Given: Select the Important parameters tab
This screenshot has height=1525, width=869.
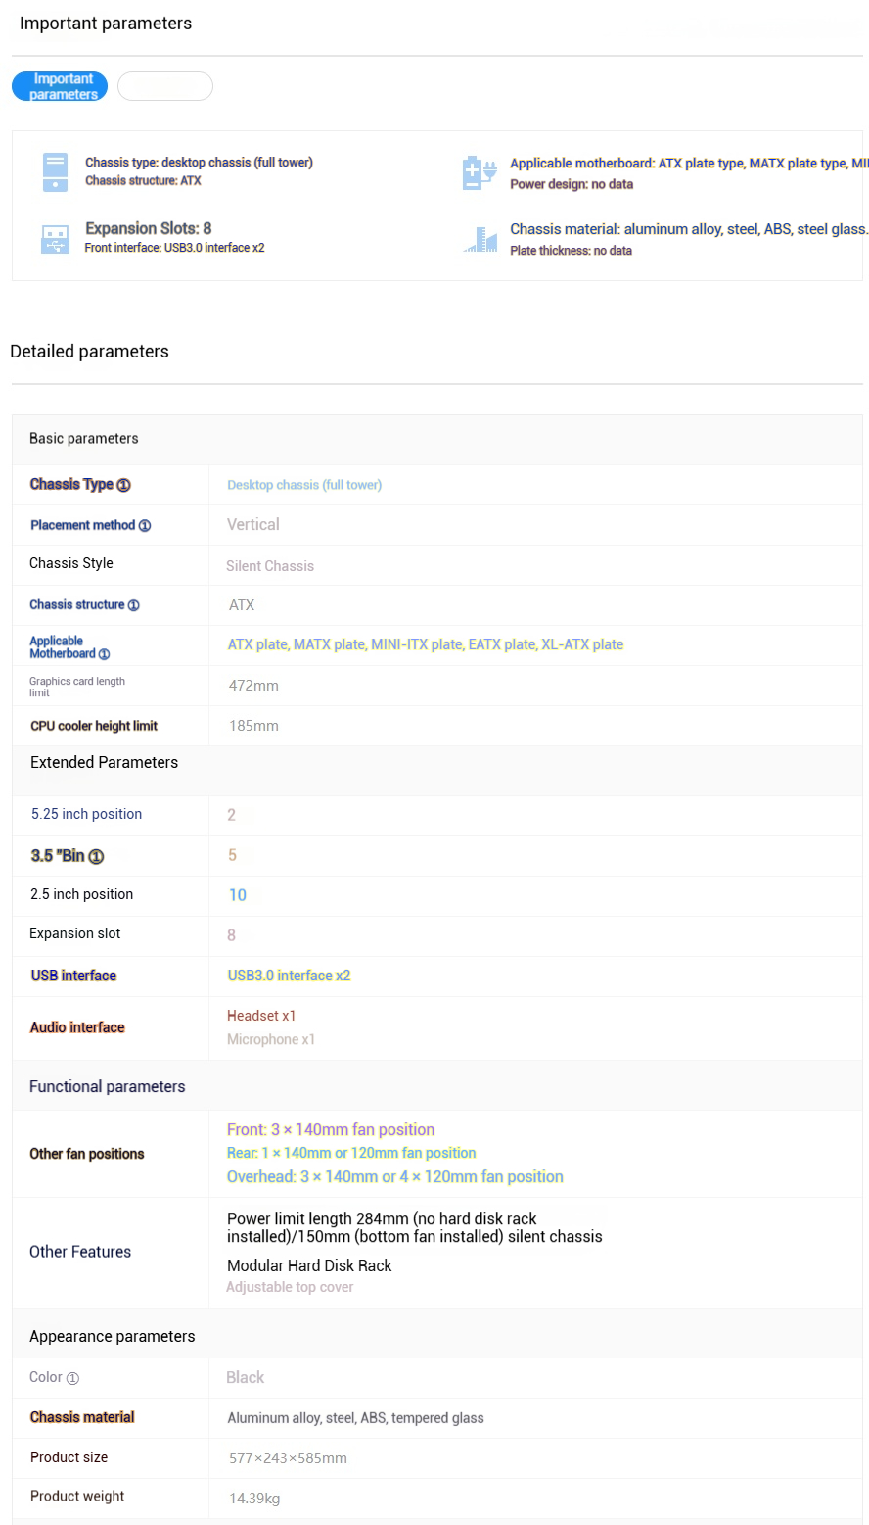Looking at the screenshot, I should click(60, 86).
